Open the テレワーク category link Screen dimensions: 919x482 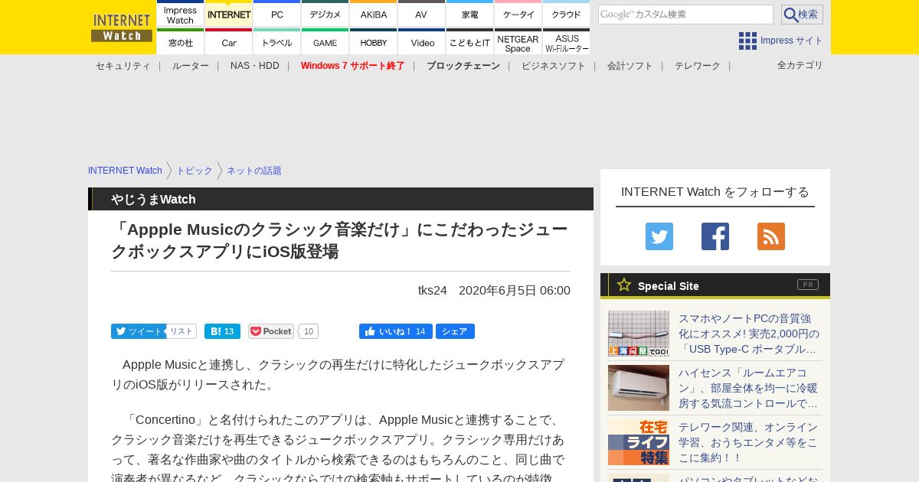(x=698, y=66)
